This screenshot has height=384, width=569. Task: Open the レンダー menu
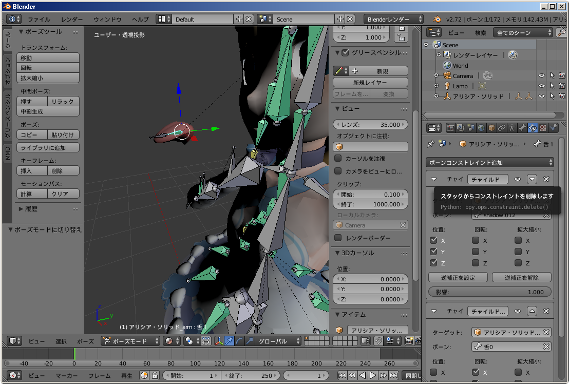click(72, 20)
